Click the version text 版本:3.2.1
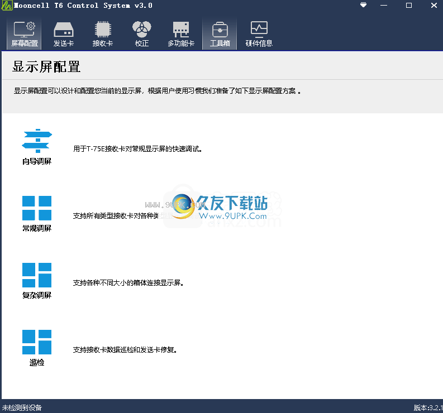443x413 pixels. coord(428,407)
